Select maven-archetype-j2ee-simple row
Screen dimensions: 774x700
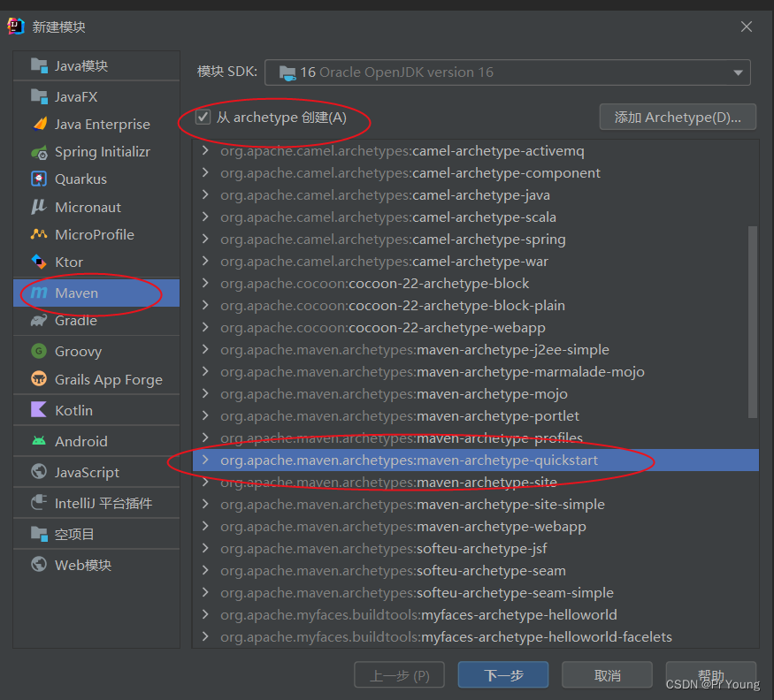pyautogui.click(x=475, y=349)
